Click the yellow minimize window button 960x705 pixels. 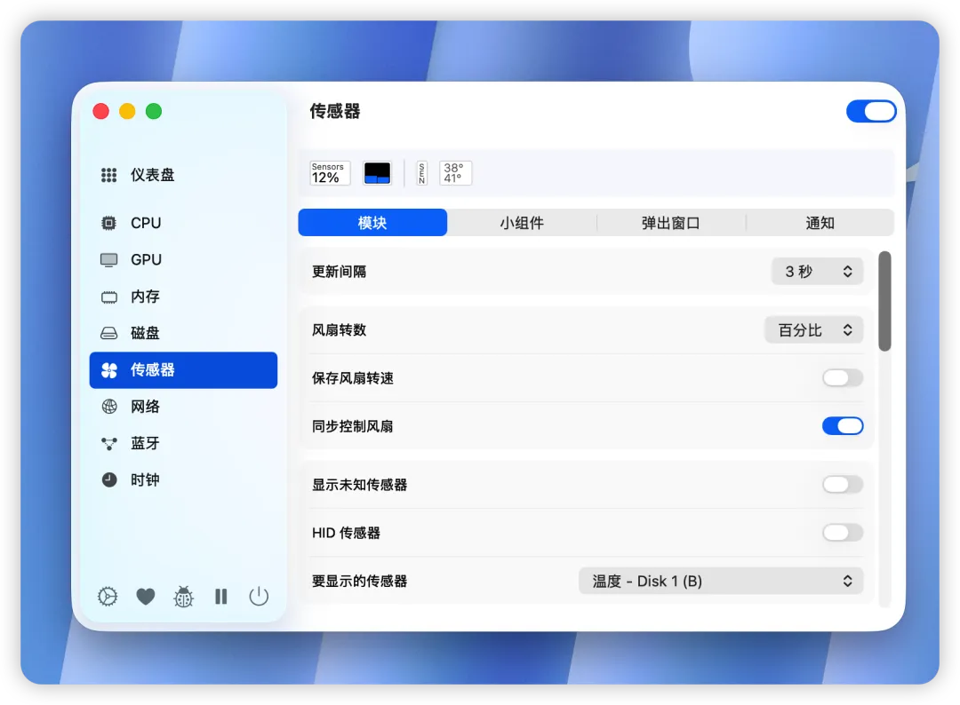[x=127, y=111]
